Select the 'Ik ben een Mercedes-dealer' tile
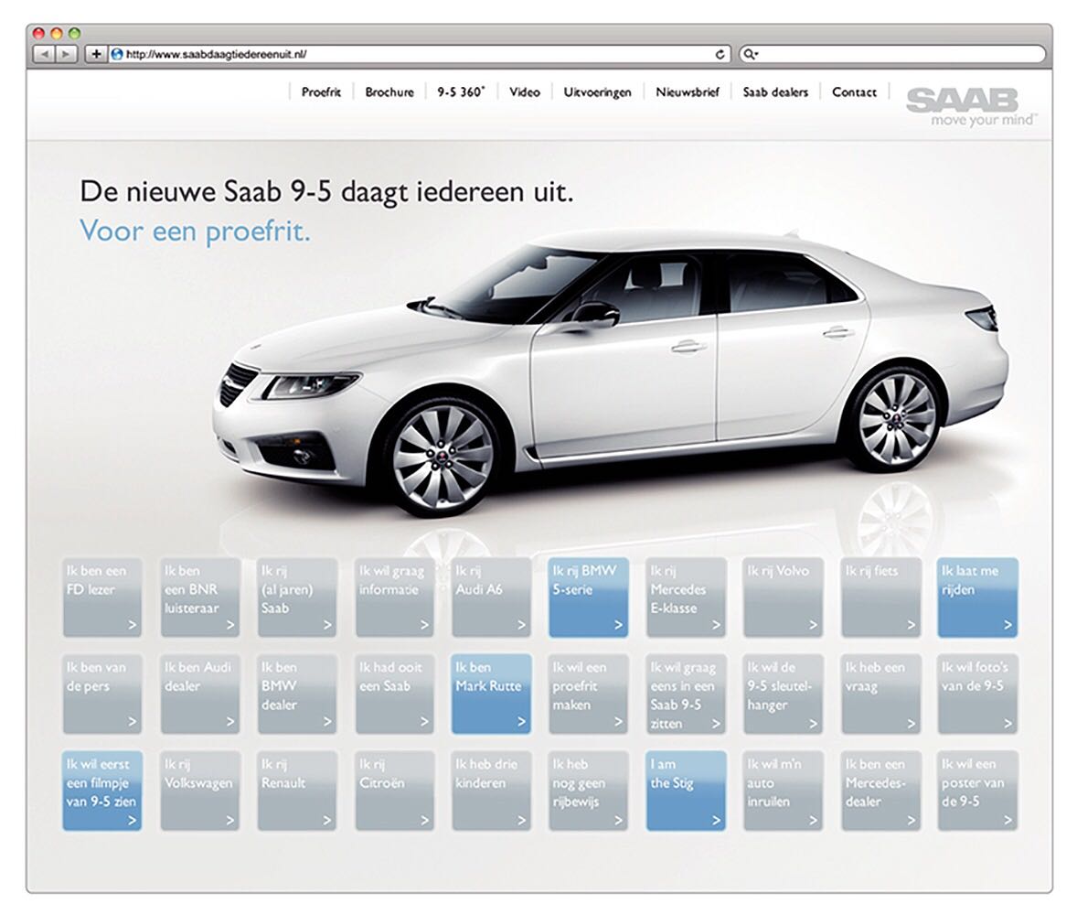This screenshot has width=1077, height=915. (880, 791)
